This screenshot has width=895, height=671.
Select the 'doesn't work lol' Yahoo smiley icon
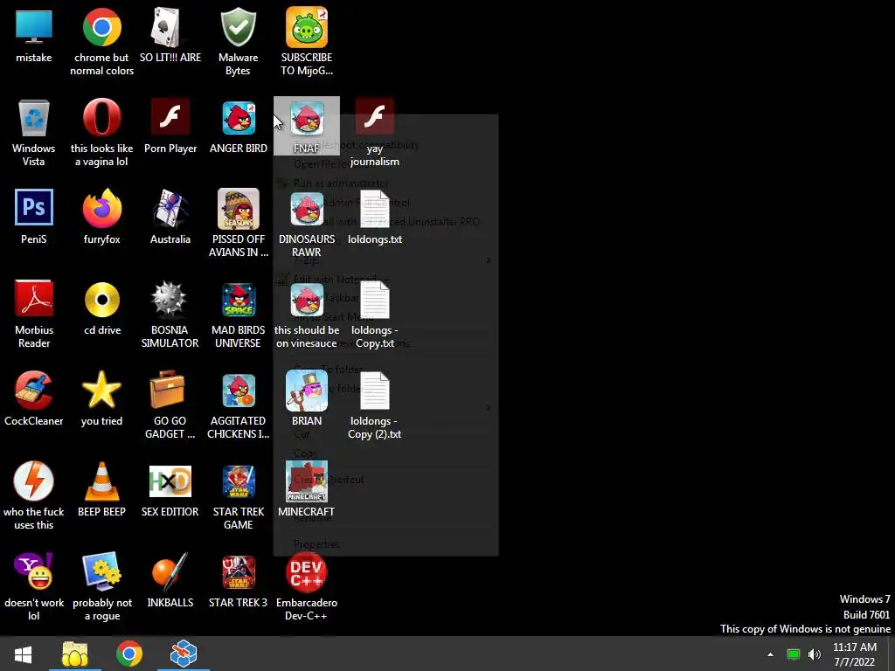point(34,571)
